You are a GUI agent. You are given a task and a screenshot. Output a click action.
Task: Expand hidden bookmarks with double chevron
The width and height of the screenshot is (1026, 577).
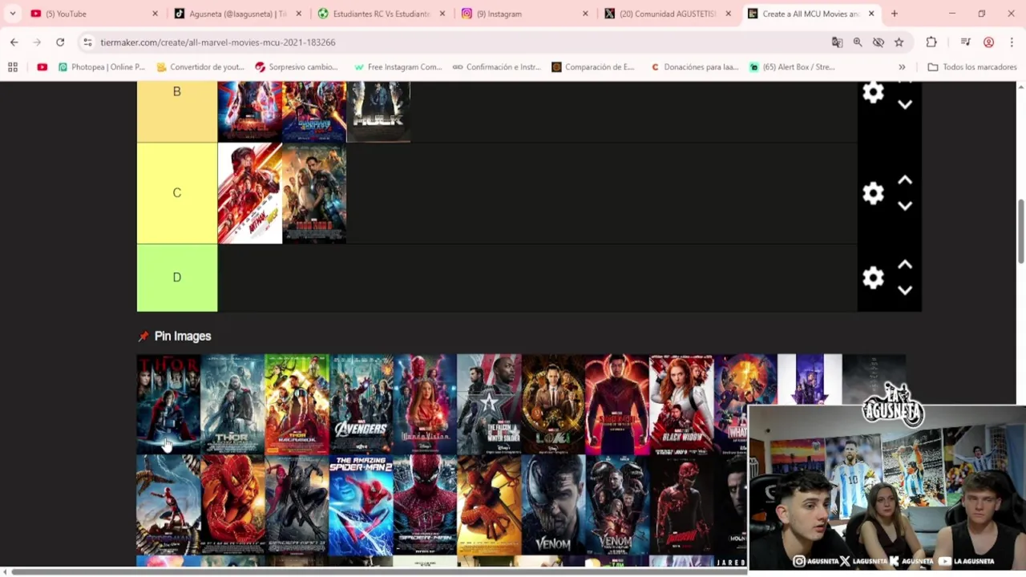(902, 67)
